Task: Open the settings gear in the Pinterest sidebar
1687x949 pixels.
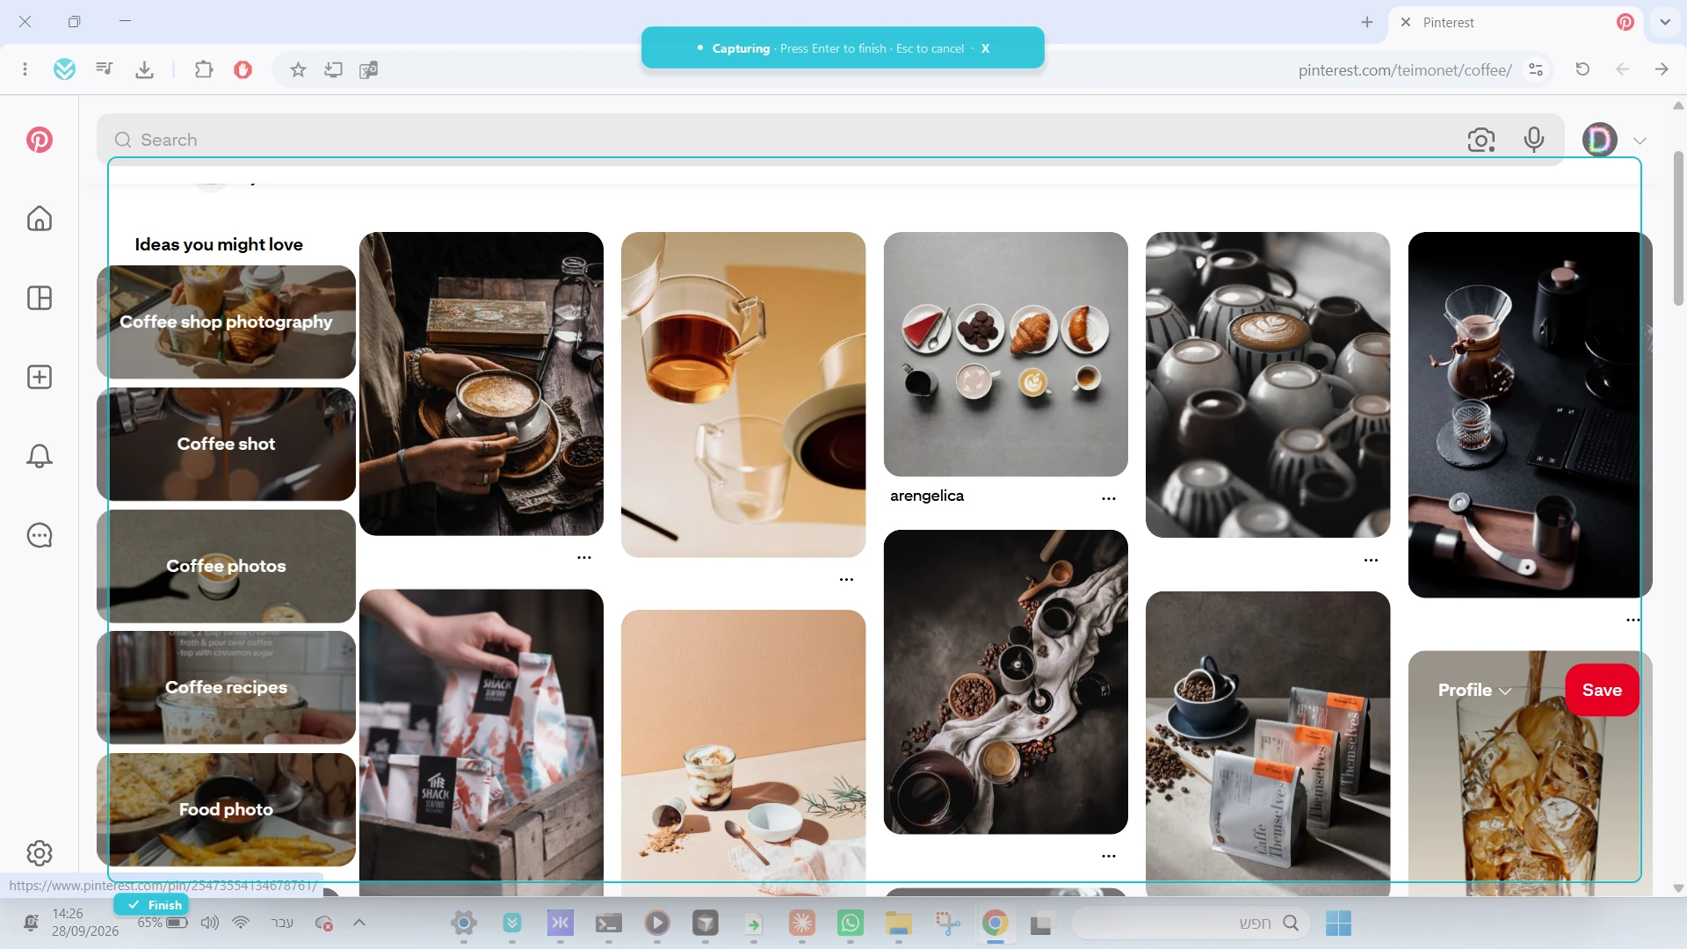Action: 40,852
